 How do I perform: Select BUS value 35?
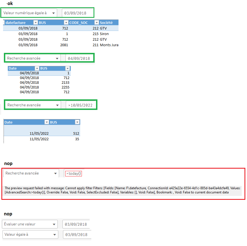(x=77, y=139)
